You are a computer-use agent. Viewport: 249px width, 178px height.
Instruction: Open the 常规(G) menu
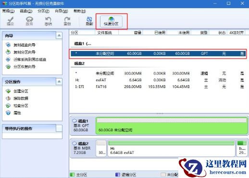8,11
